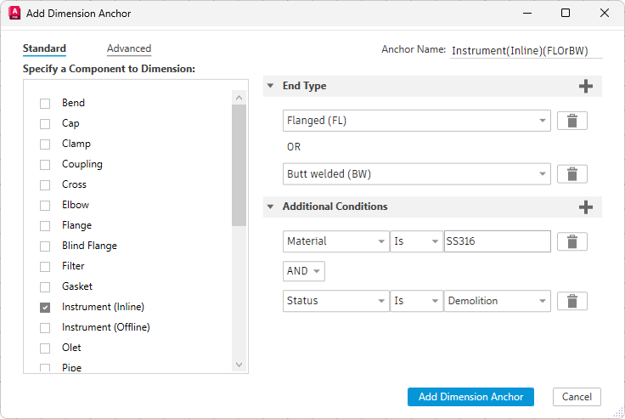Delete the Butt welded (BW) end type
Image resolution: width=625 pixels, height=419 pixels.
tap(572, 174)
